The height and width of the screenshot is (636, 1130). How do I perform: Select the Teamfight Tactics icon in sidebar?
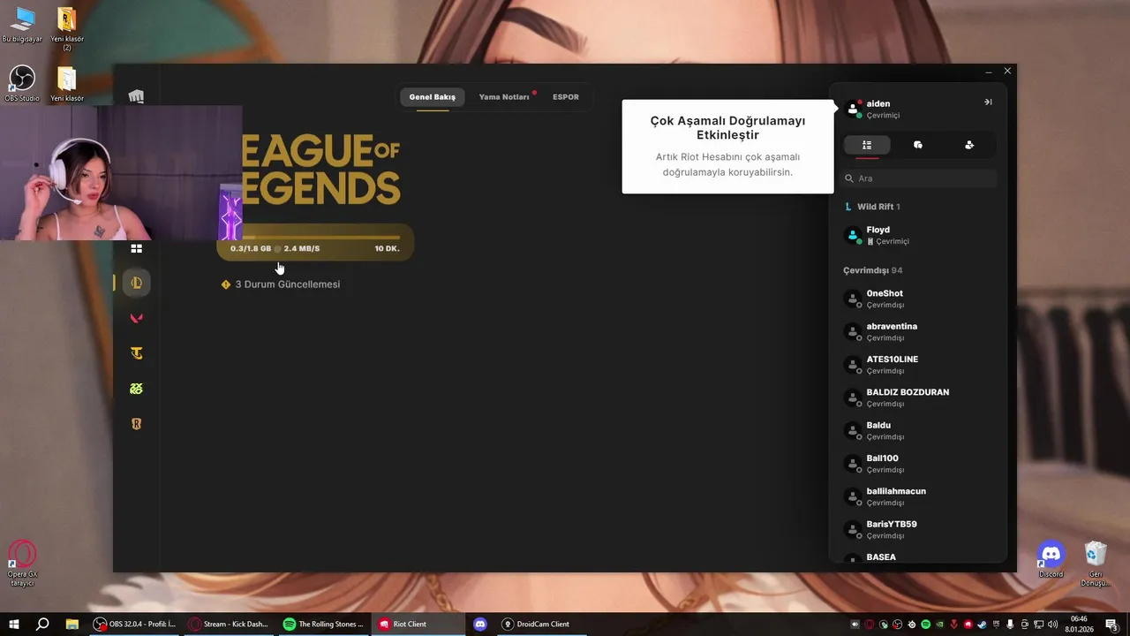136,353
